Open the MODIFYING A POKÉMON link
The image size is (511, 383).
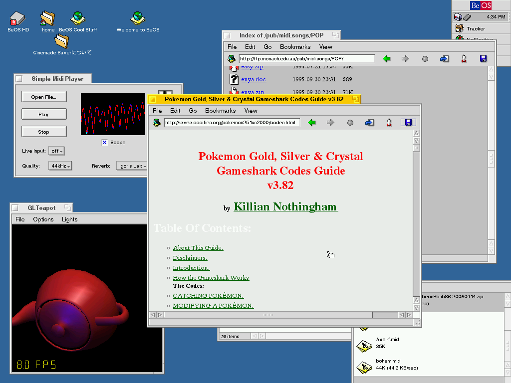tap(213, 306)
